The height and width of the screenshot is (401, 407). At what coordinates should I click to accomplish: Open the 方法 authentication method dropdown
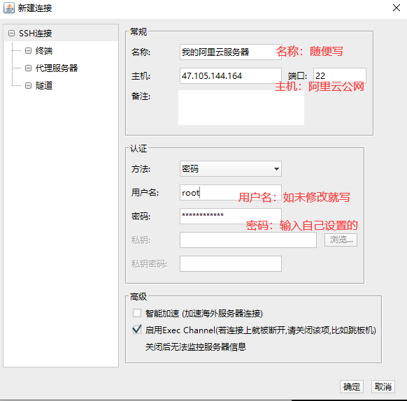[231, 169]
